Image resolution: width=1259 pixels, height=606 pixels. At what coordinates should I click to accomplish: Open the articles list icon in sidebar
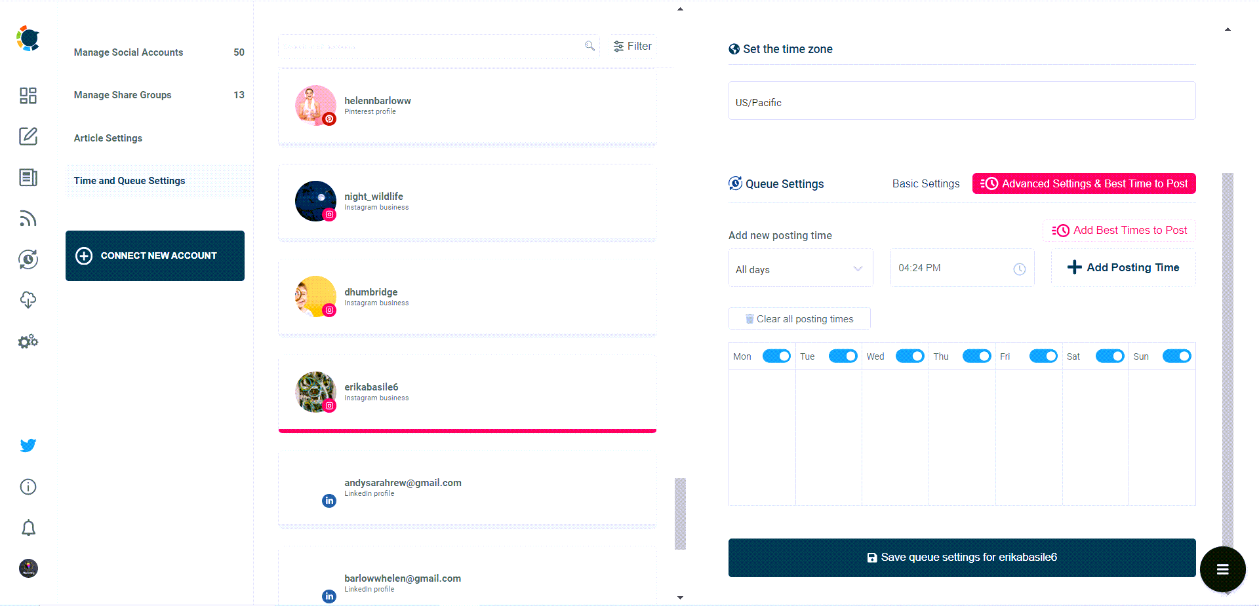pyautogui.click(x=28, y=178)
